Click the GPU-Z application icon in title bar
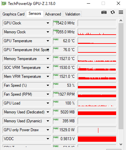The height and width of the screenshot is (150, 126). [4, 4]
